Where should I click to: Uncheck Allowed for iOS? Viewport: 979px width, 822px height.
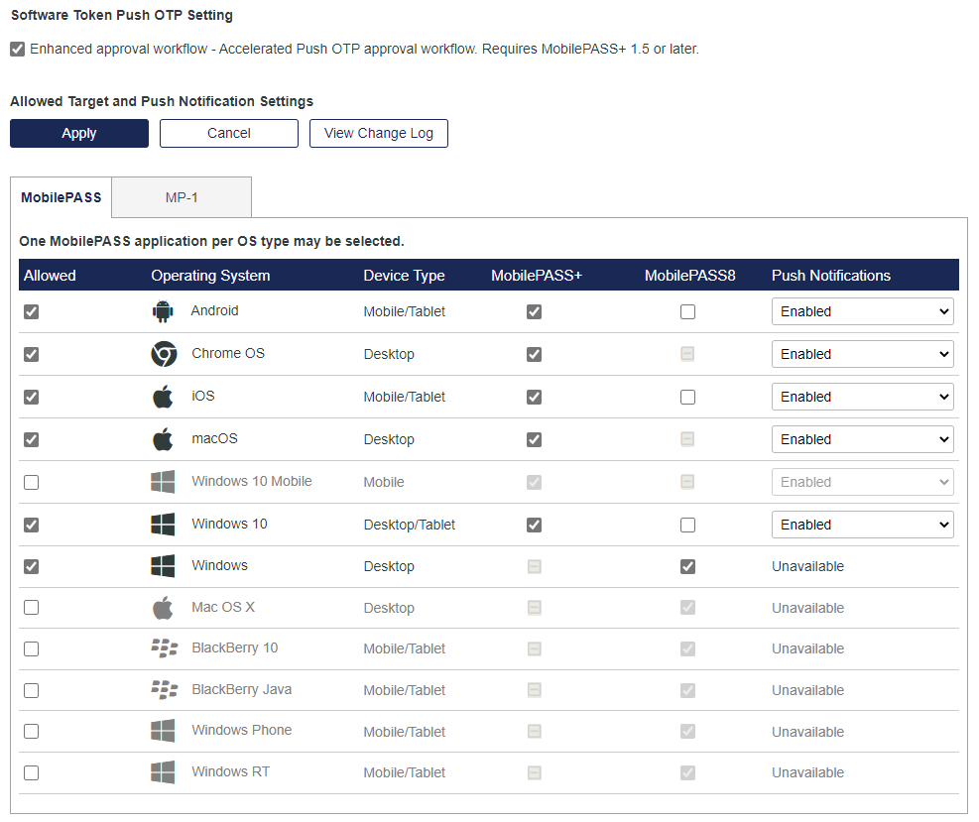point(31,397)
